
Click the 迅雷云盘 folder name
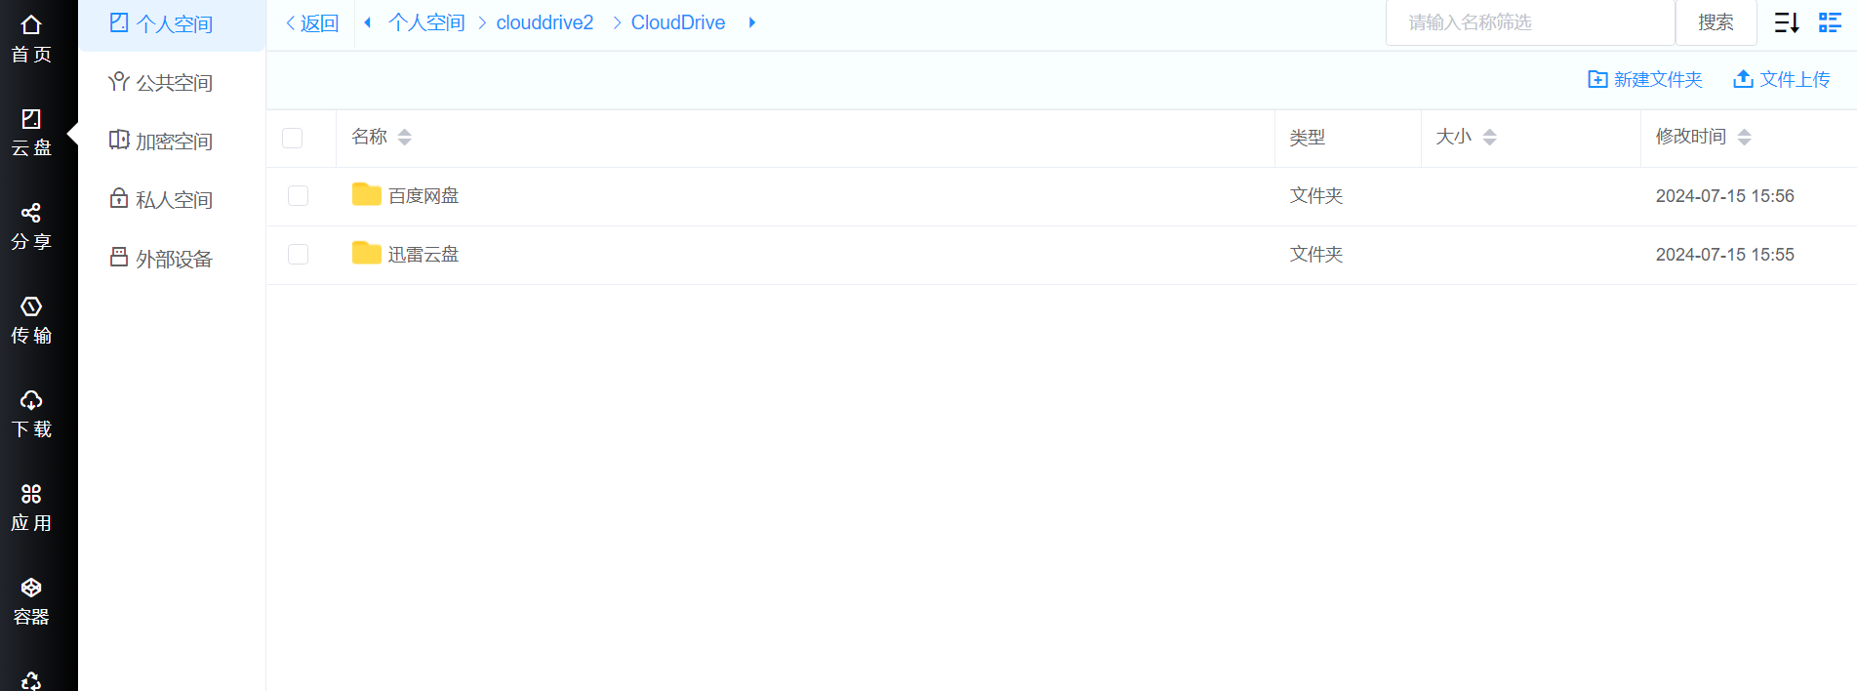(424, 255)
